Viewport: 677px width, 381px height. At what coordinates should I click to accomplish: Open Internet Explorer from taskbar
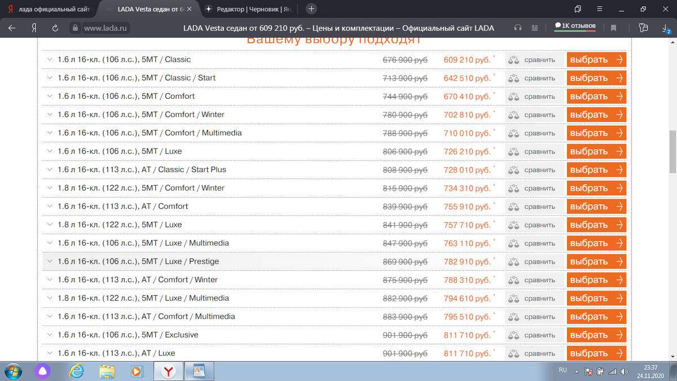point(76,371)
